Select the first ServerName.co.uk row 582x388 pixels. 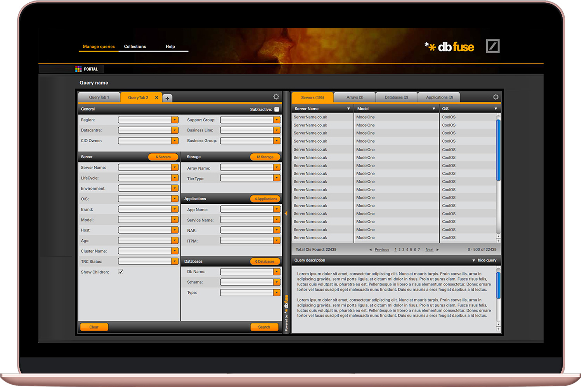point(394,117)
